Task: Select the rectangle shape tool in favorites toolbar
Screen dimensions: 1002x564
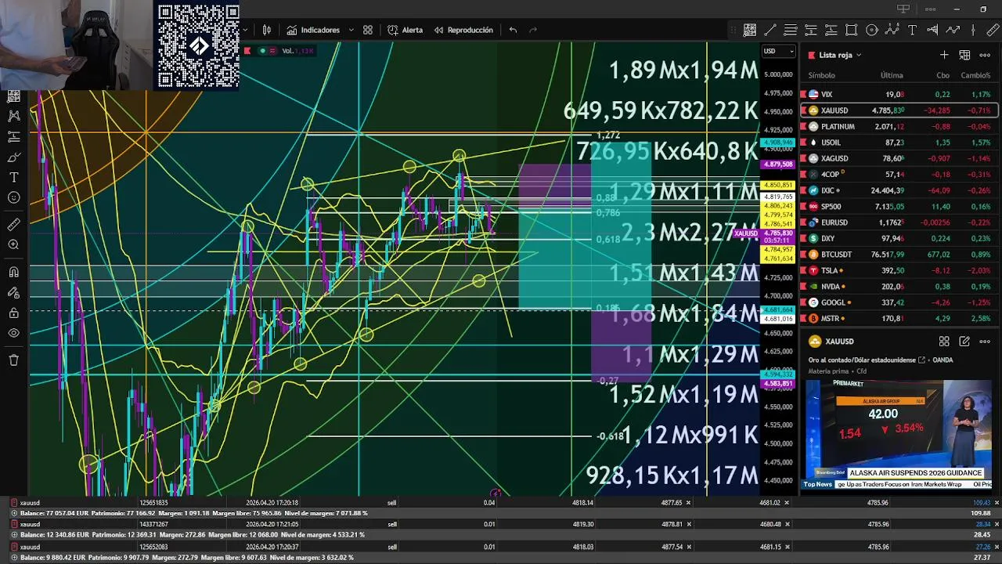Action: tap(852, 30)
